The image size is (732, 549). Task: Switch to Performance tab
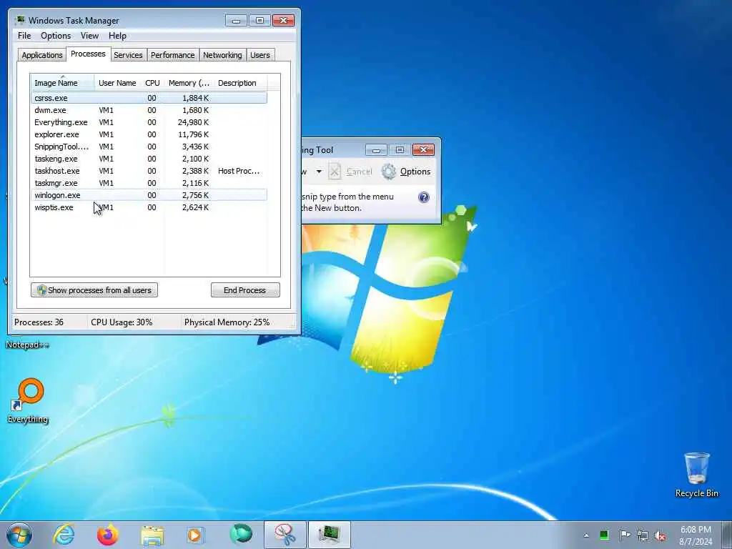point(173,55)
